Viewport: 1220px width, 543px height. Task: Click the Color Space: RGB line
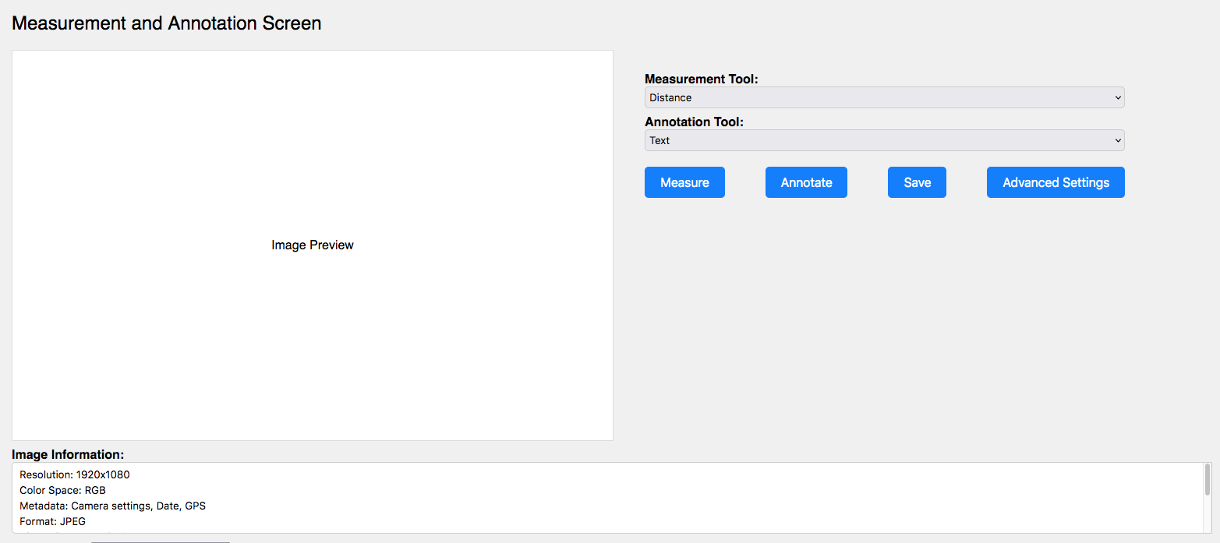[62, 490]
